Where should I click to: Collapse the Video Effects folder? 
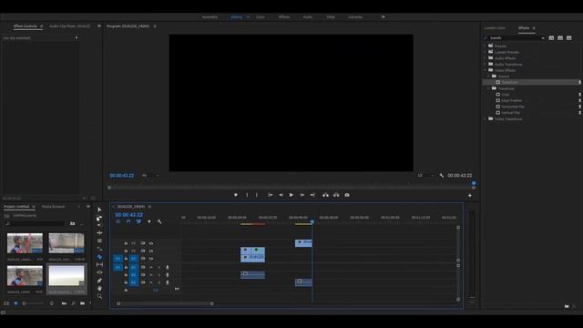tap(486, 70)
